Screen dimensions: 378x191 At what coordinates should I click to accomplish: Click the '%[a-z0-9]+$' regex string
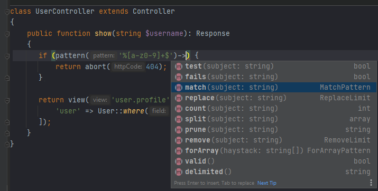point(145,55)
